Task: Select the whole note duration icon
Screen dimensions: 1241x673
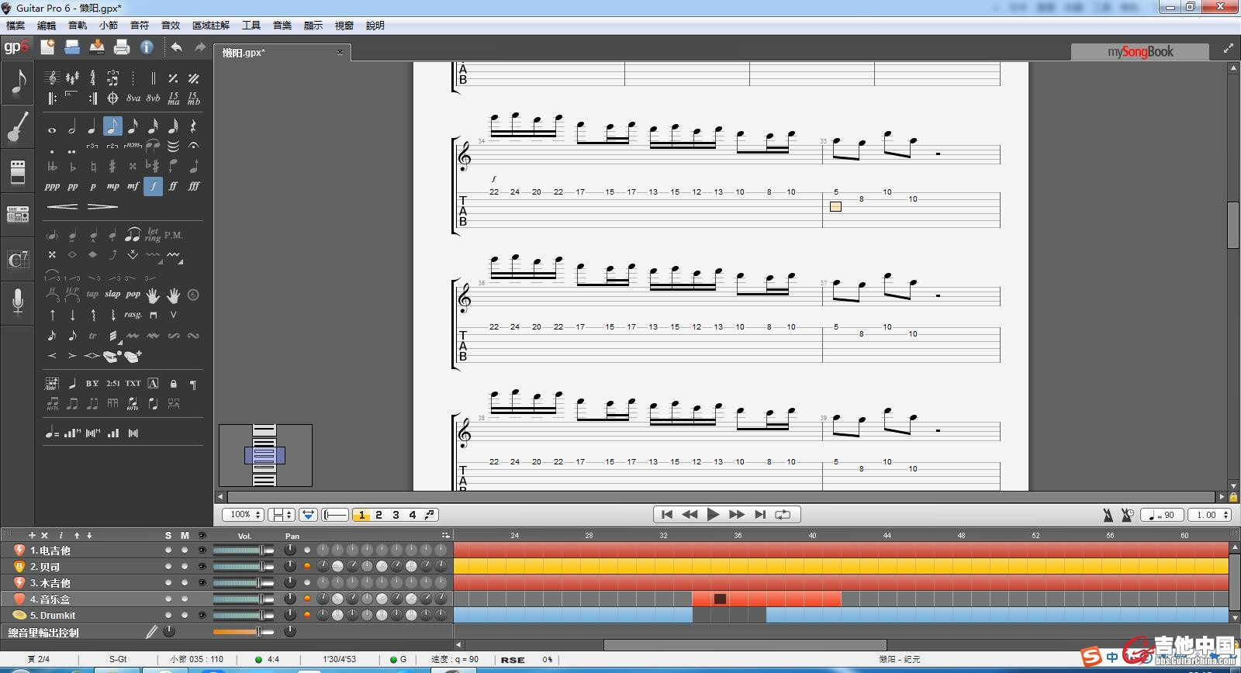Action: coord(52,127)
